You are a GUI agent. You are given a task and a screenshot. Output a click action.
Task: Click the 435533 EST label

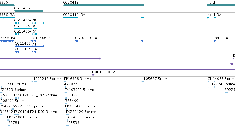73,123
